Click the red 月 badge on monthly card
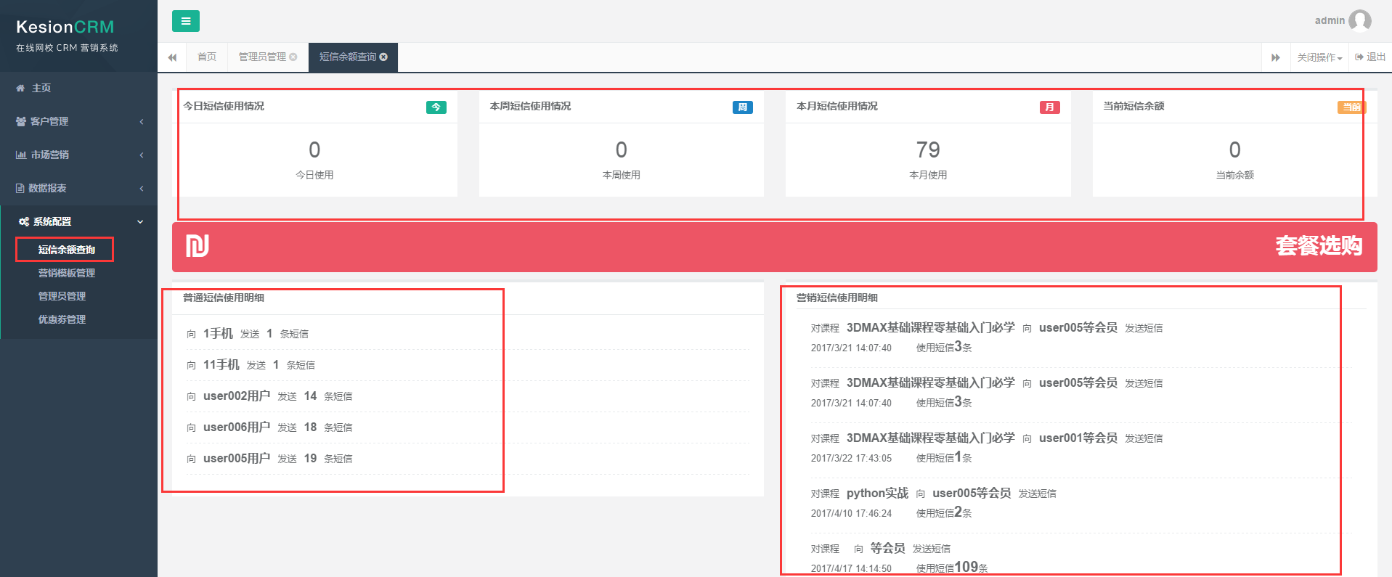The image size is (1392, 577). 1049,107
